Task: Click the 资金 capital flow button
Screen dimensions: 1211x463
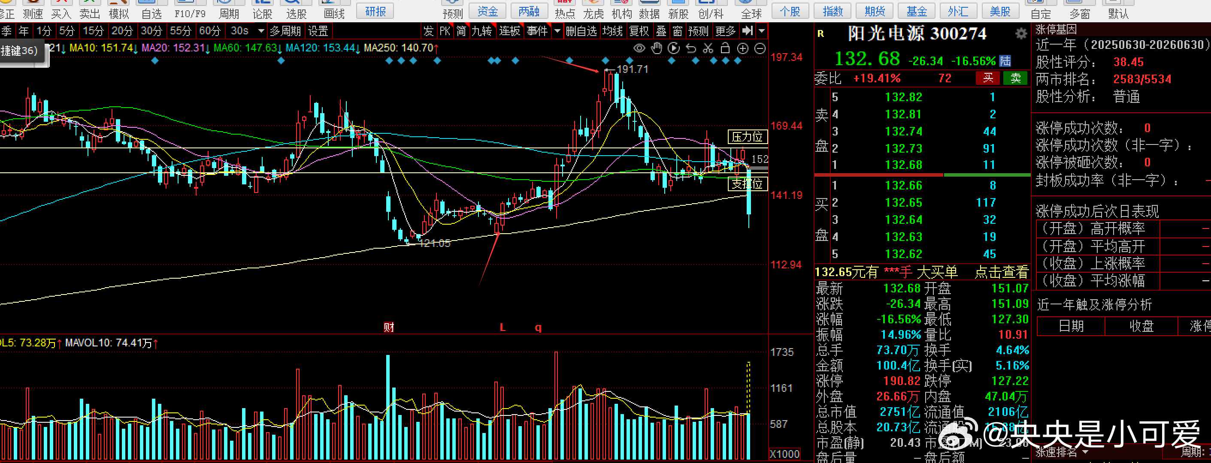Action: 487,12
